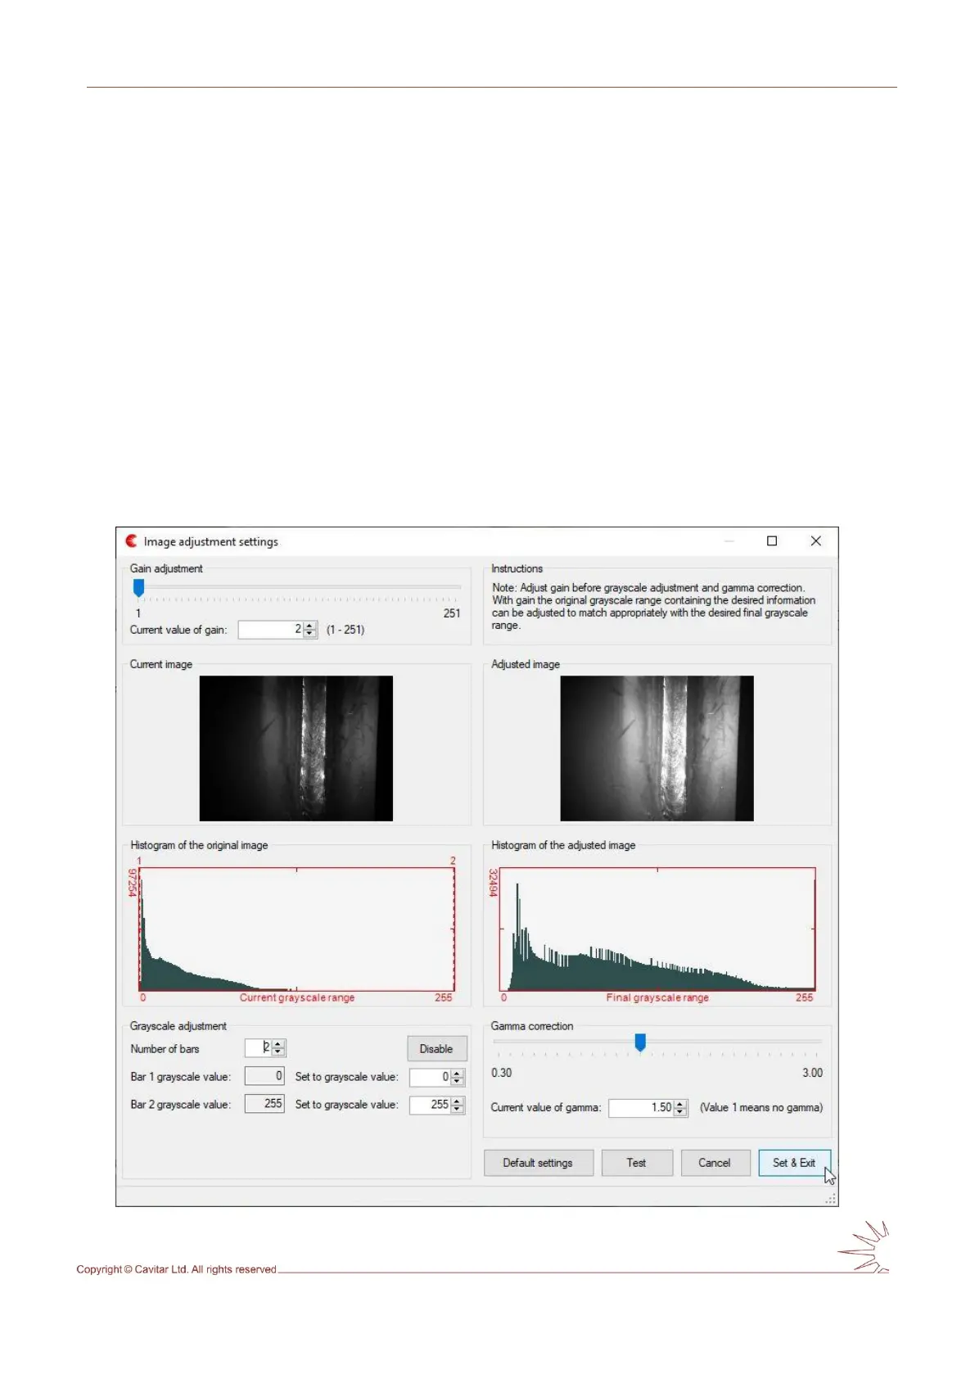Increase Bar 1 set grayscale value
The image size is (975, 1379).
[x=458, y=1073]
